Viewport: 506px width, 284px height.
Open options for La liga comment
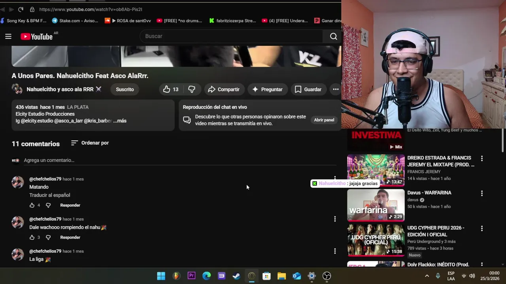click(x=335, y=251)
